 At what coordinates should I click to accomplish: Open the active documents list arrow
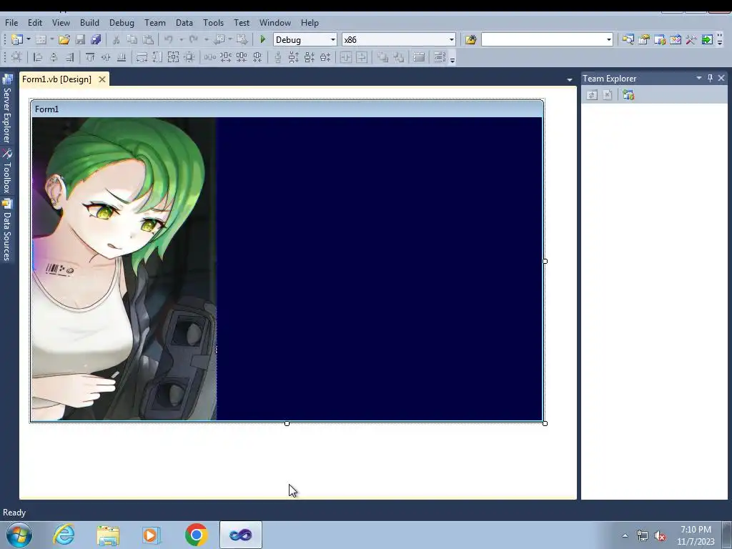(x=570, y=80)
